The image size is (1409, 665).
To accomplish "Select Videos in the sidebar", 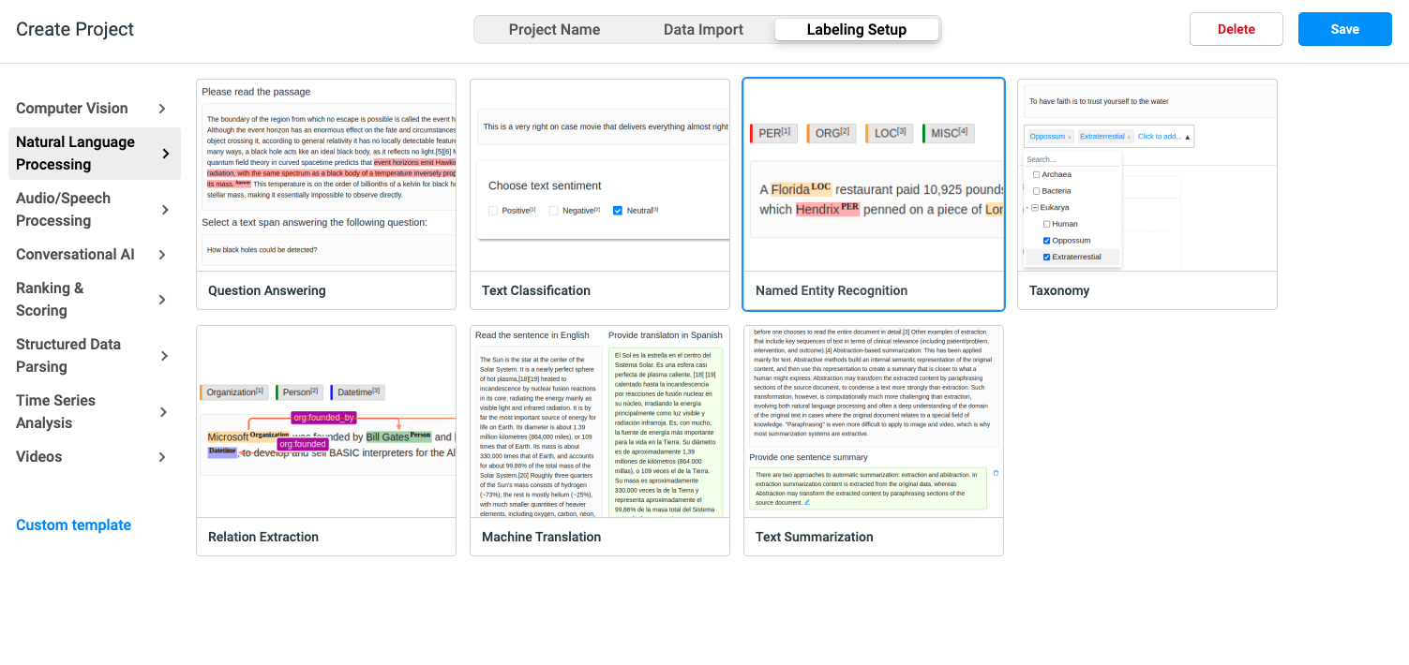I will (94, 457).
